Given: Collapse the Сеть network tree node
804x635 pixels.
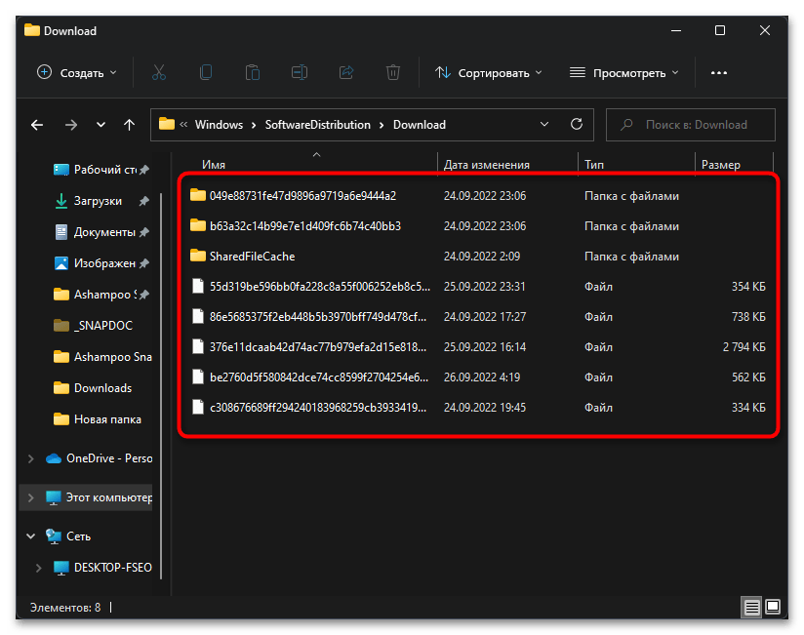Looking at the screenshot, I should coord(31,536).
